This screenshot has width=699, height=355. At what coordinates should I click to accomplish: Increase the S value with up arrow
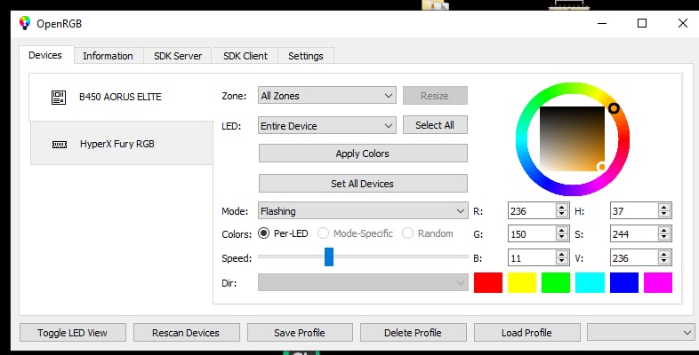pyautogui.click(x=664, y=231)
